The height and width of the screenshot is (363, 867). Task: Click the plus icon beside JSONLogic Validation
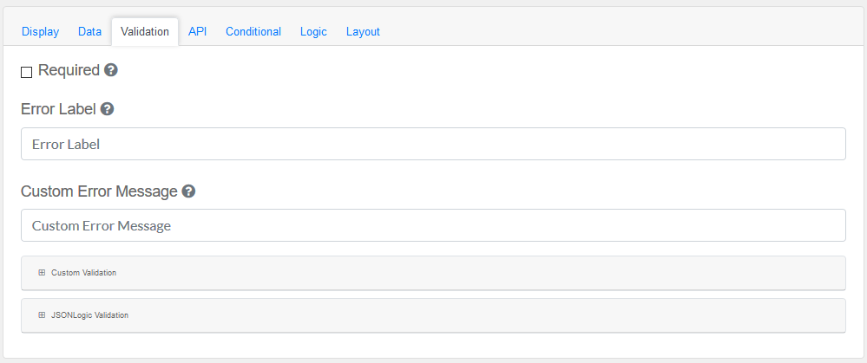[x=42, y=315]
